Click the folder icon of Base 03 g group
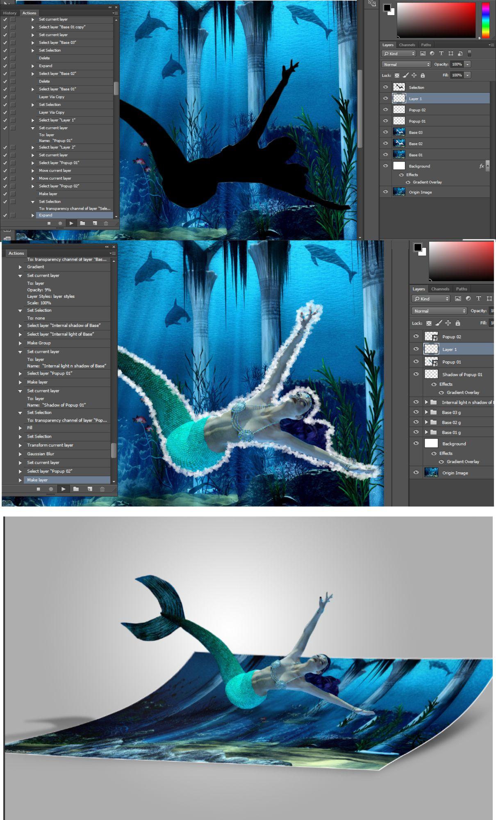The width and height of the screenshot is (496, 820). [x=434, y=412]
